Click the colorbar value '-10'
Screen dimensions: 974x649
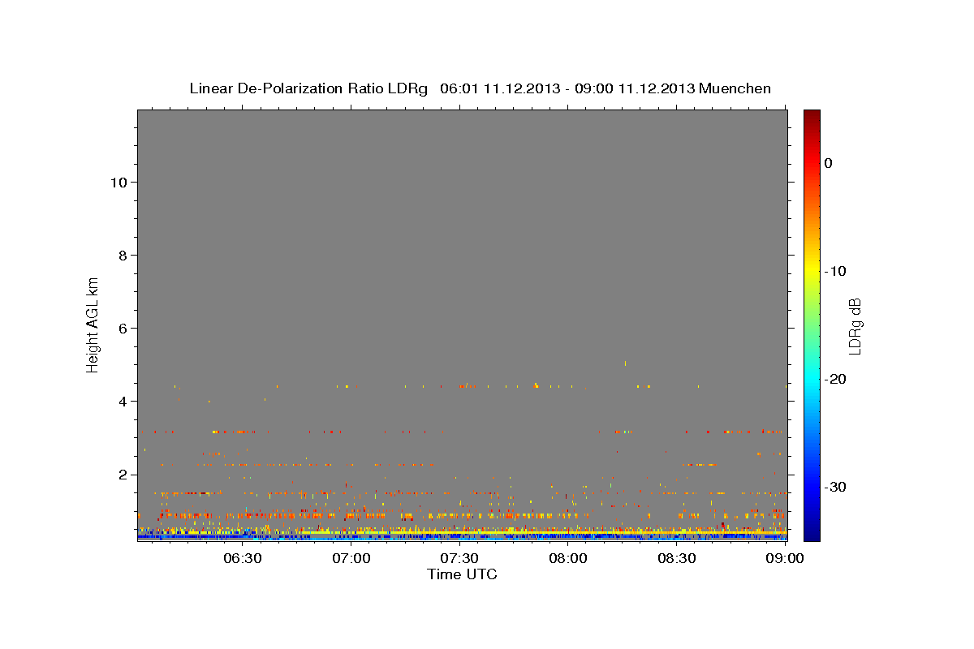click(837, 271)
